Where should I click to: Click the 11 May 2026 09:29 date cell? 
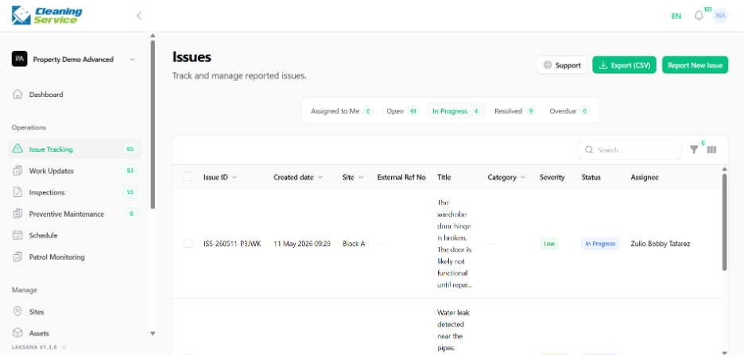tap(302, 244)
